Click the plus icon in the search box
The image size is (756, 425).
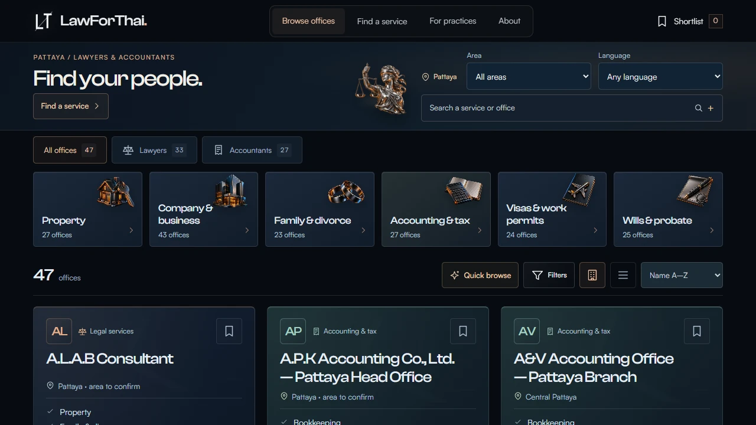pos(711,108)
